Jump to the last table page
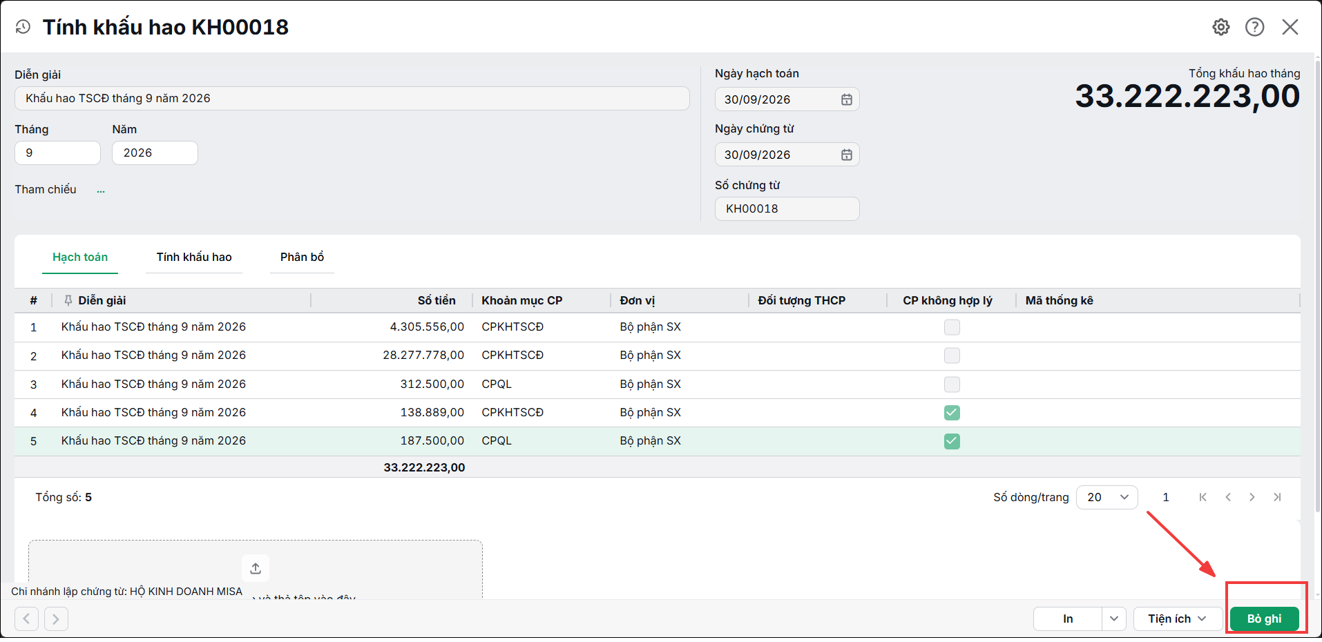The width and height of the screenshot is (1322, 642). (x=1277, y=497)
